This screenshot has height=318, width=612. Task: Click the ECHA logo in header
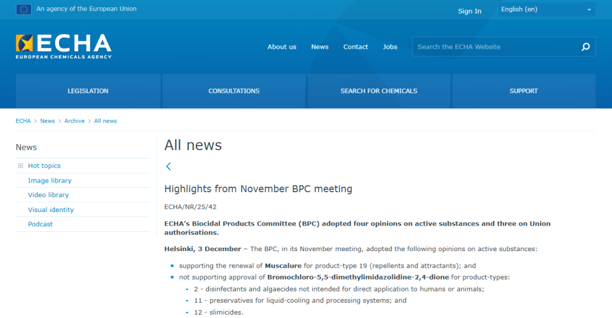pos(63,46)
